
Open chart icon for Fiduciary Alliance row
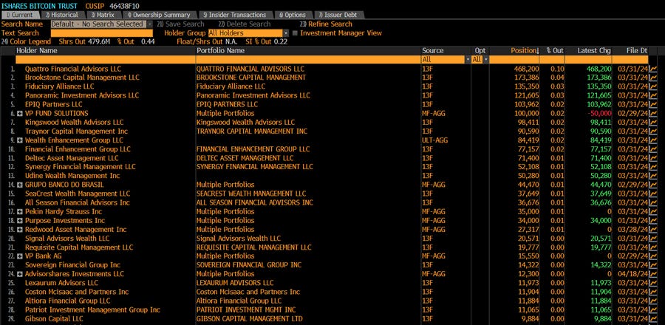pyautogui.click(x=653, y=86)
